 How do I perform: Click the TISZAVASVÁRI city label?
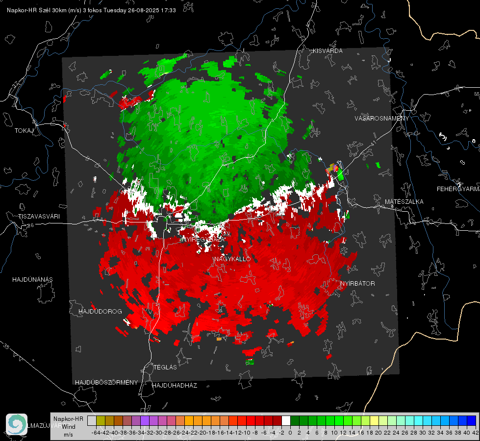point(39,217)
